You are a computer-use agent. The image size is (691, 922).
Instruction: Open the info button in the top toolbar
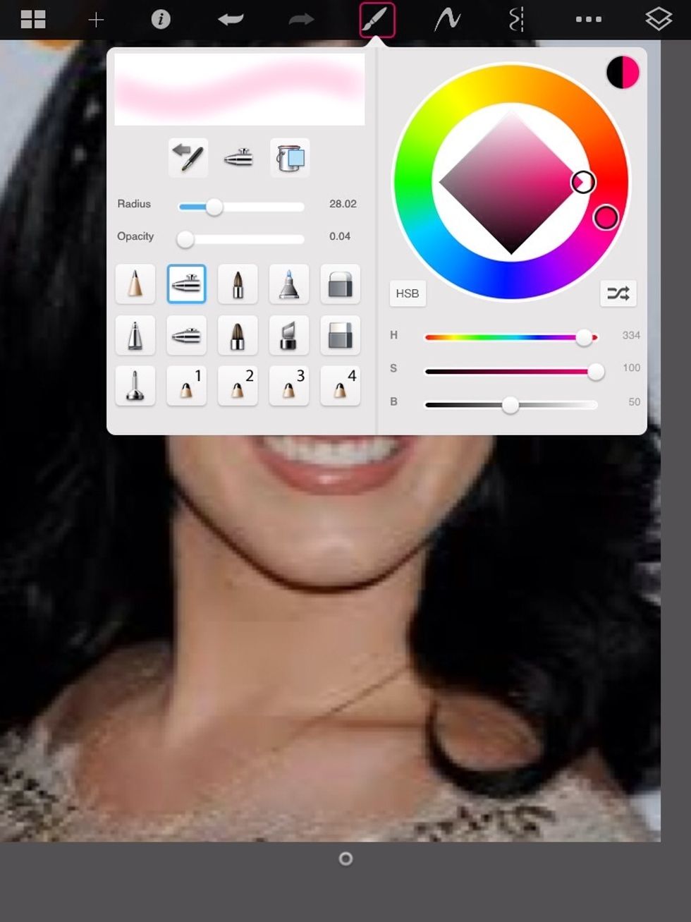click(x=161, y=19)
